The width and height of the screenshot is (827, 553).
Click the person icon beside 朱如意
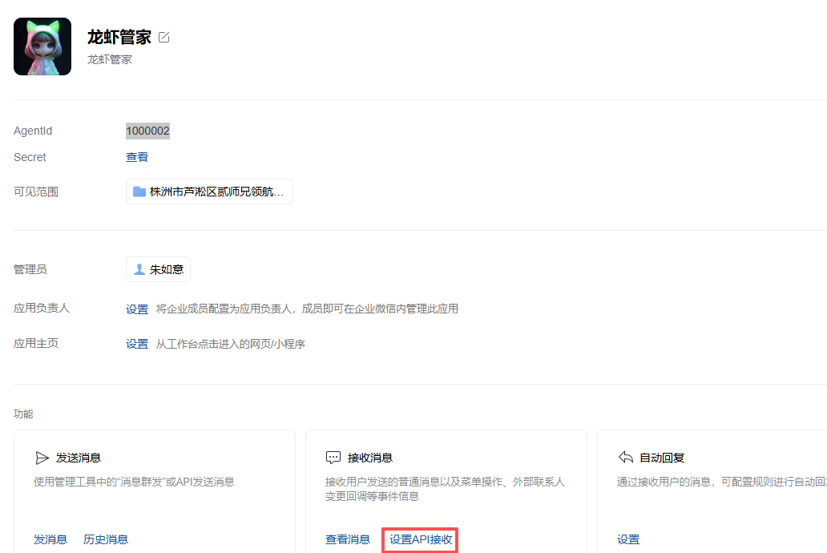pos(138,268)
